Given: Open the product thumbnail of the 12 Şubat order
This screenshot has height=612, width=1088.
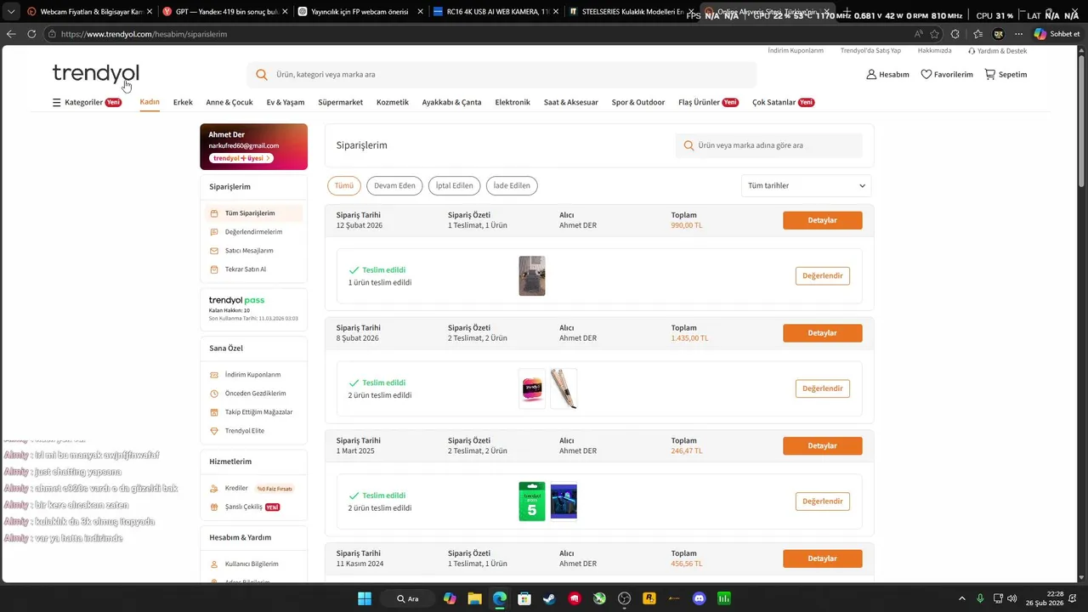Looking at the screenshot, I should tap(532, 275).
